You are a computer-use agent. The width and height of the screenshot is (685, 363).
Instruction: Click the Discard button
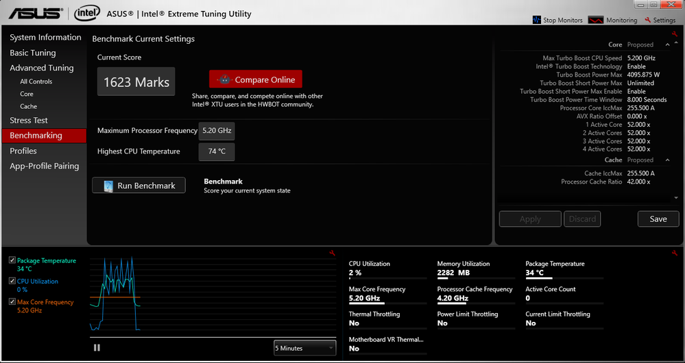(x=582, y=219)
